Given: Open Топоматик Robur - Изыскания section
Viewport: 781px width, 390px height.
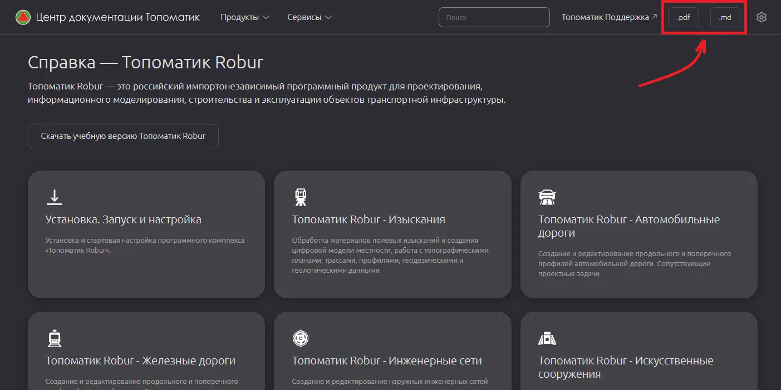Looking at the screenshot, I should [392, 234].
